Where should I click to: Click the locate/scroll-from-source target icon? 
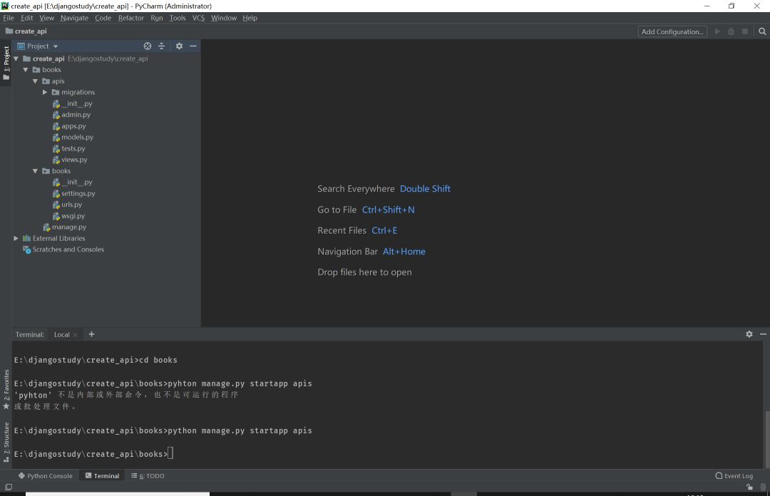point(148,46)
